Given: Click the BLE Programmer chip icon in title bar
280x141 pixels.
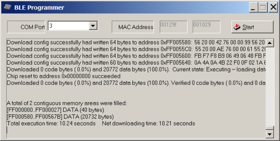Looking at the screenshot, I should click(7, 7).
